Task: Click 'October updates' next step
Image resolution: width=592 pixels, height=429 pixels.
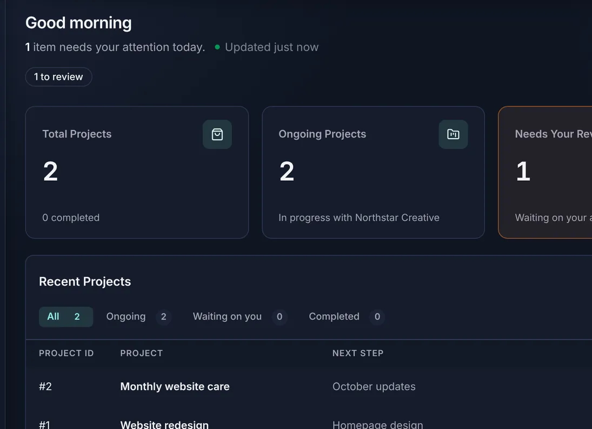Action: [374, 386]
